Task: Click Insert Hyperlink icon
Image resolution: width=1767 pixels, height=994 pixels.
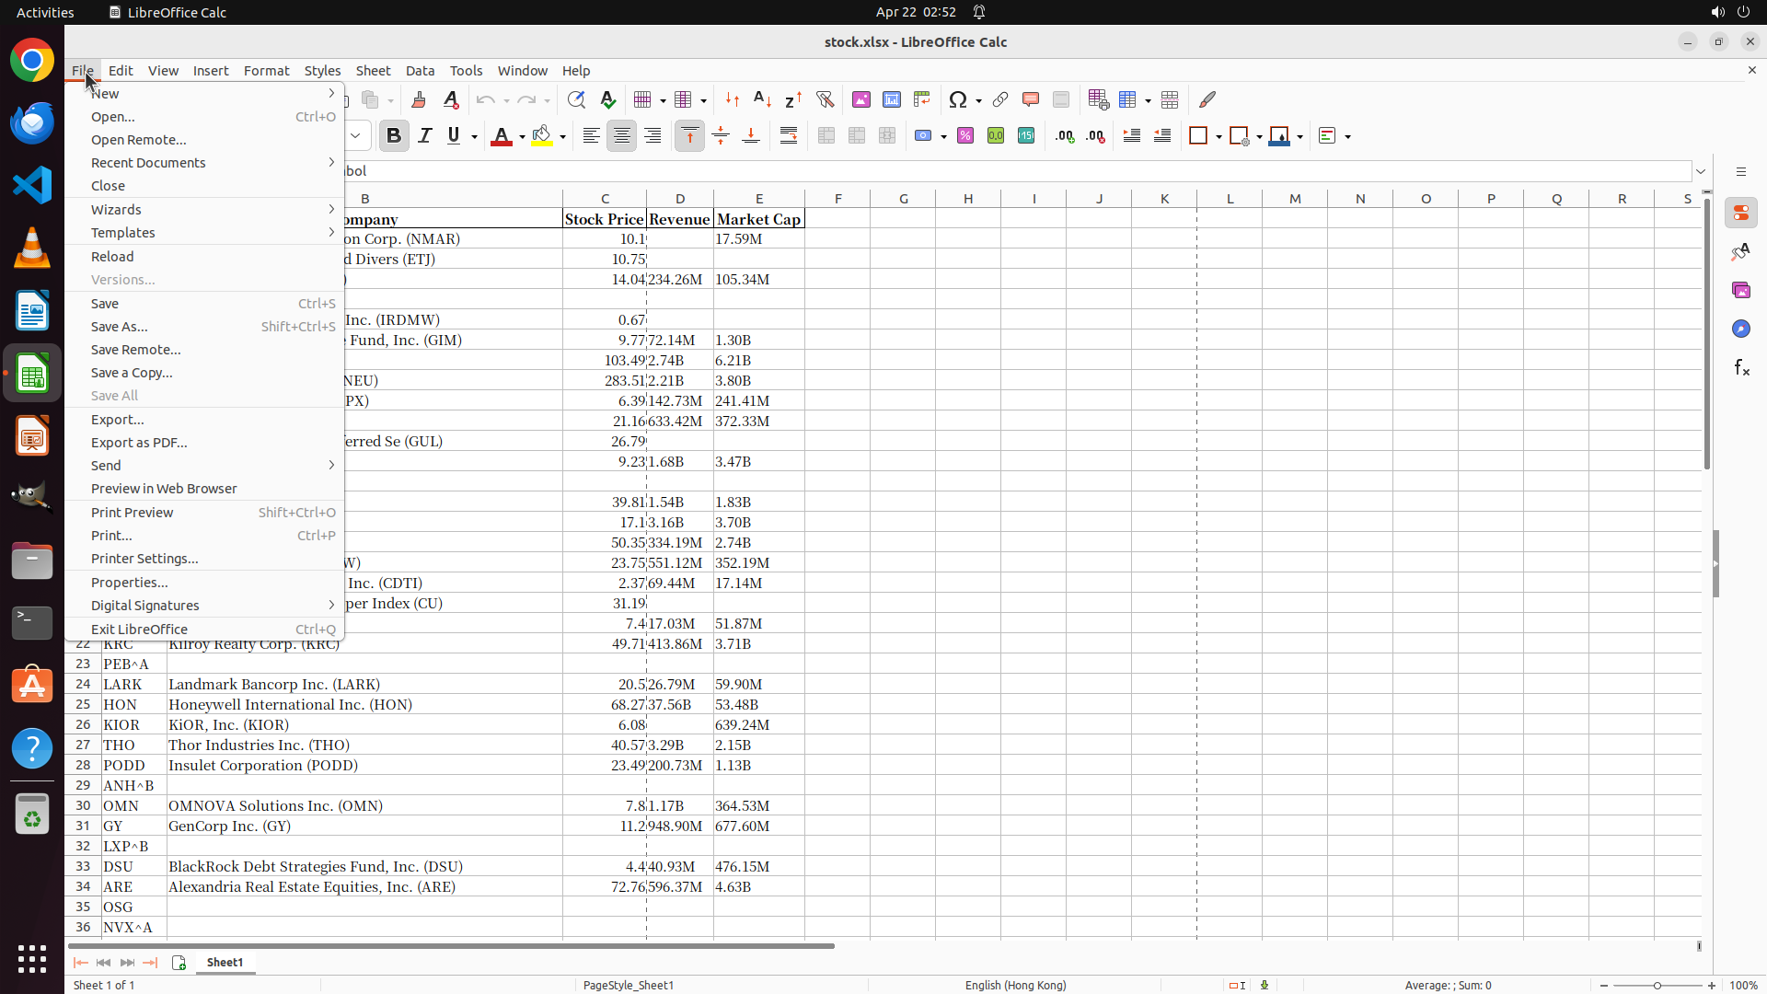Action: tap(1000, 99)
